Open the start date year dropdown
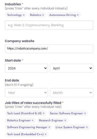 click(x=26, y=68)
